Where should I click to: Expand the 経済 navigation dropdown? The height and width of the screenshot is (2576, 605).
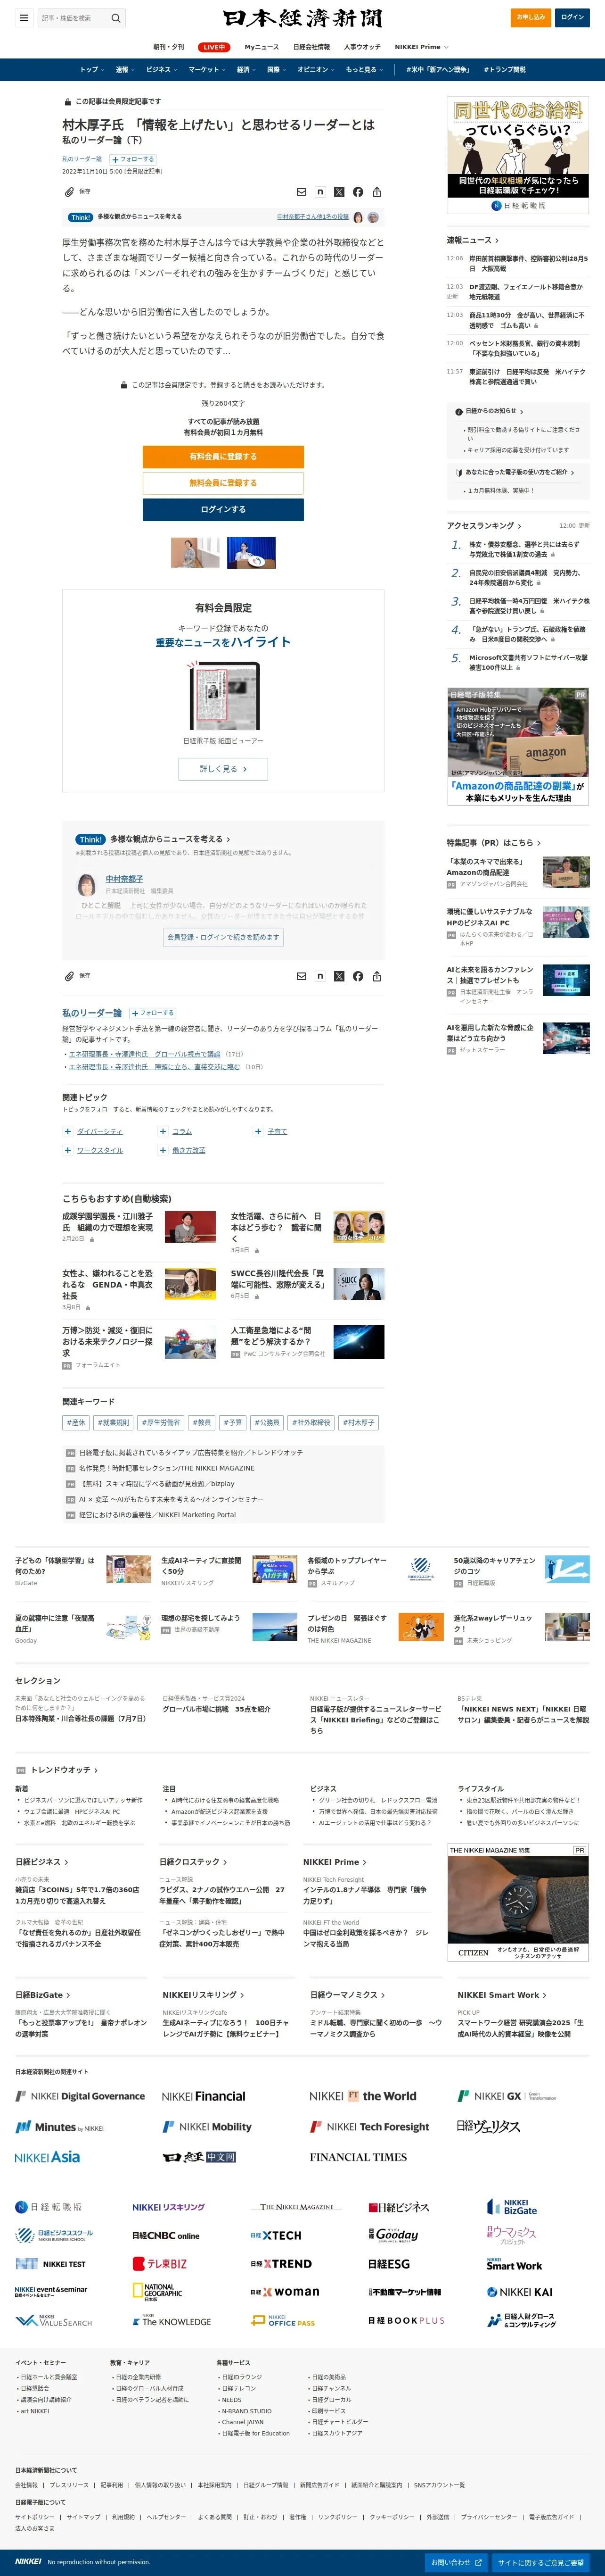[x=245, y=70]
